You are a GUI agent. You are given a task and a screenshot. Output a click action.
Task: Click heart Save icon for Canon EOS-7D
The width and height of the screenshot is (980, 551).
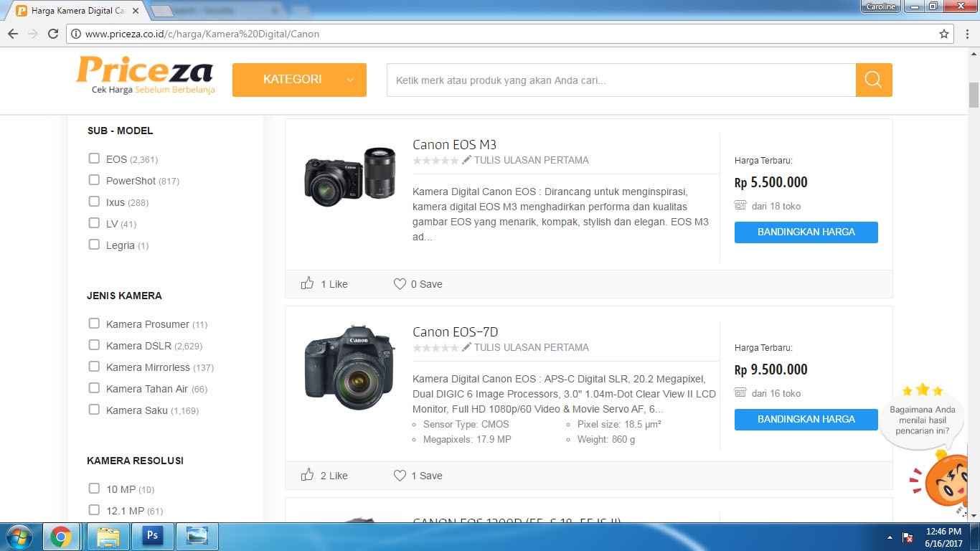click(x=400, y=476)
